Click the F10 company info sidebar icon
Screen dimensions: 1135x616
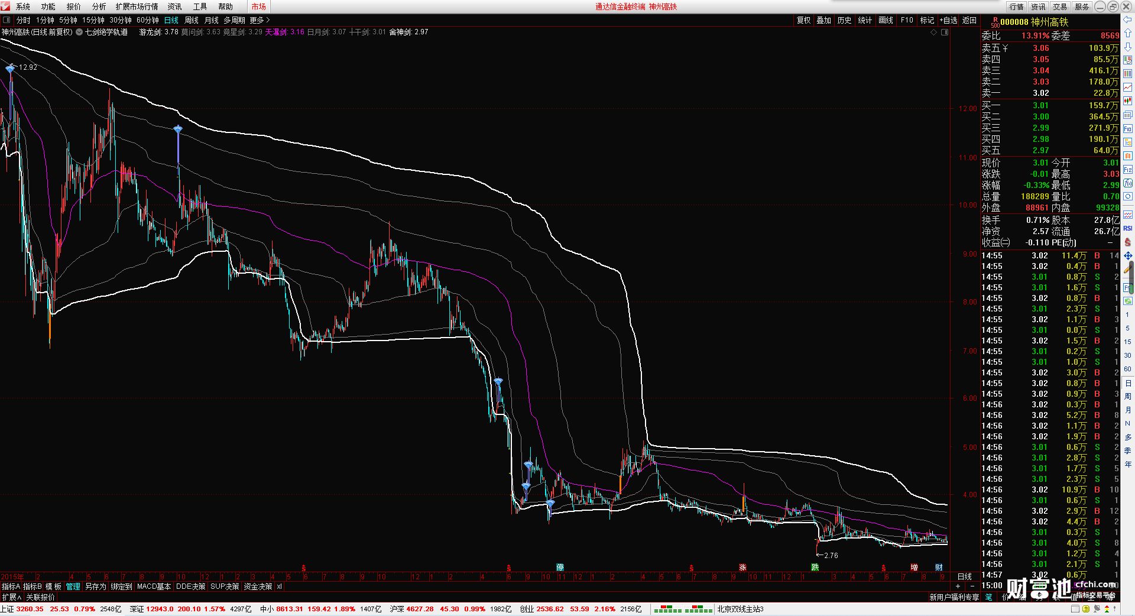(1128, 129)
